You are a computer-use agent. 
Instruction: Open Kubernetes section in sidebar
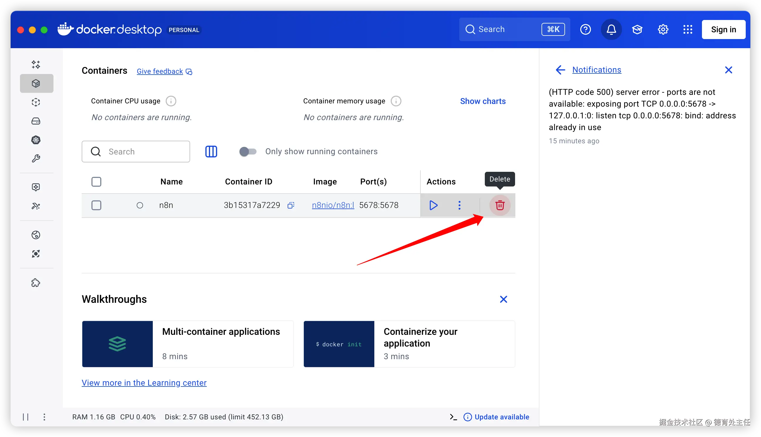[x=36, y=140]
